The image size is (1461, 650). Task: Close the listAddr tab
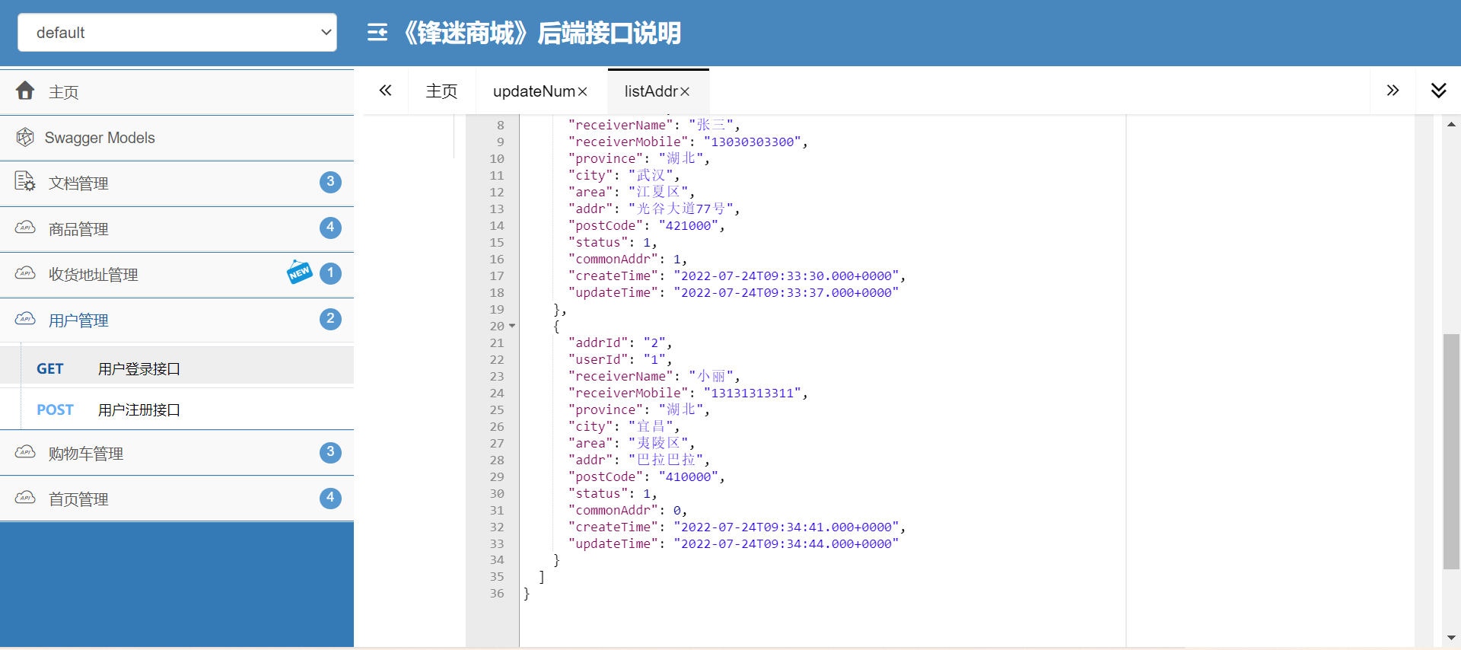pos(685,91)
